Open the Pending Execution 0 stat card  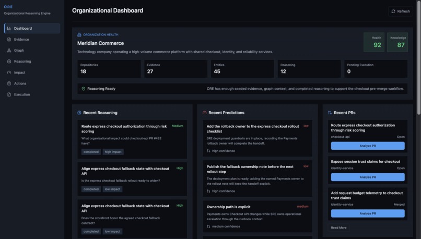tap(376, 69)
